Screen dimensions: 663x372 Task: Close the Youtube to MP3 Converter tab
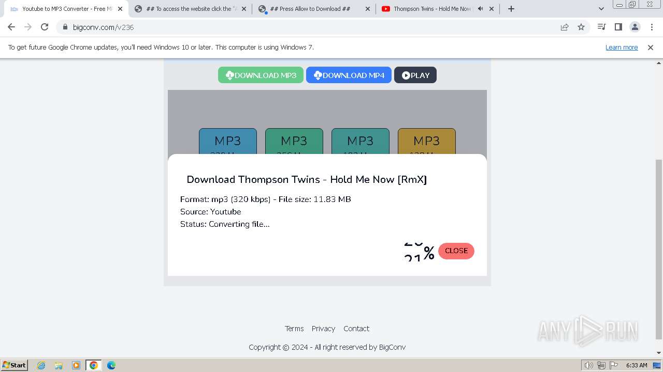(120, 9)
